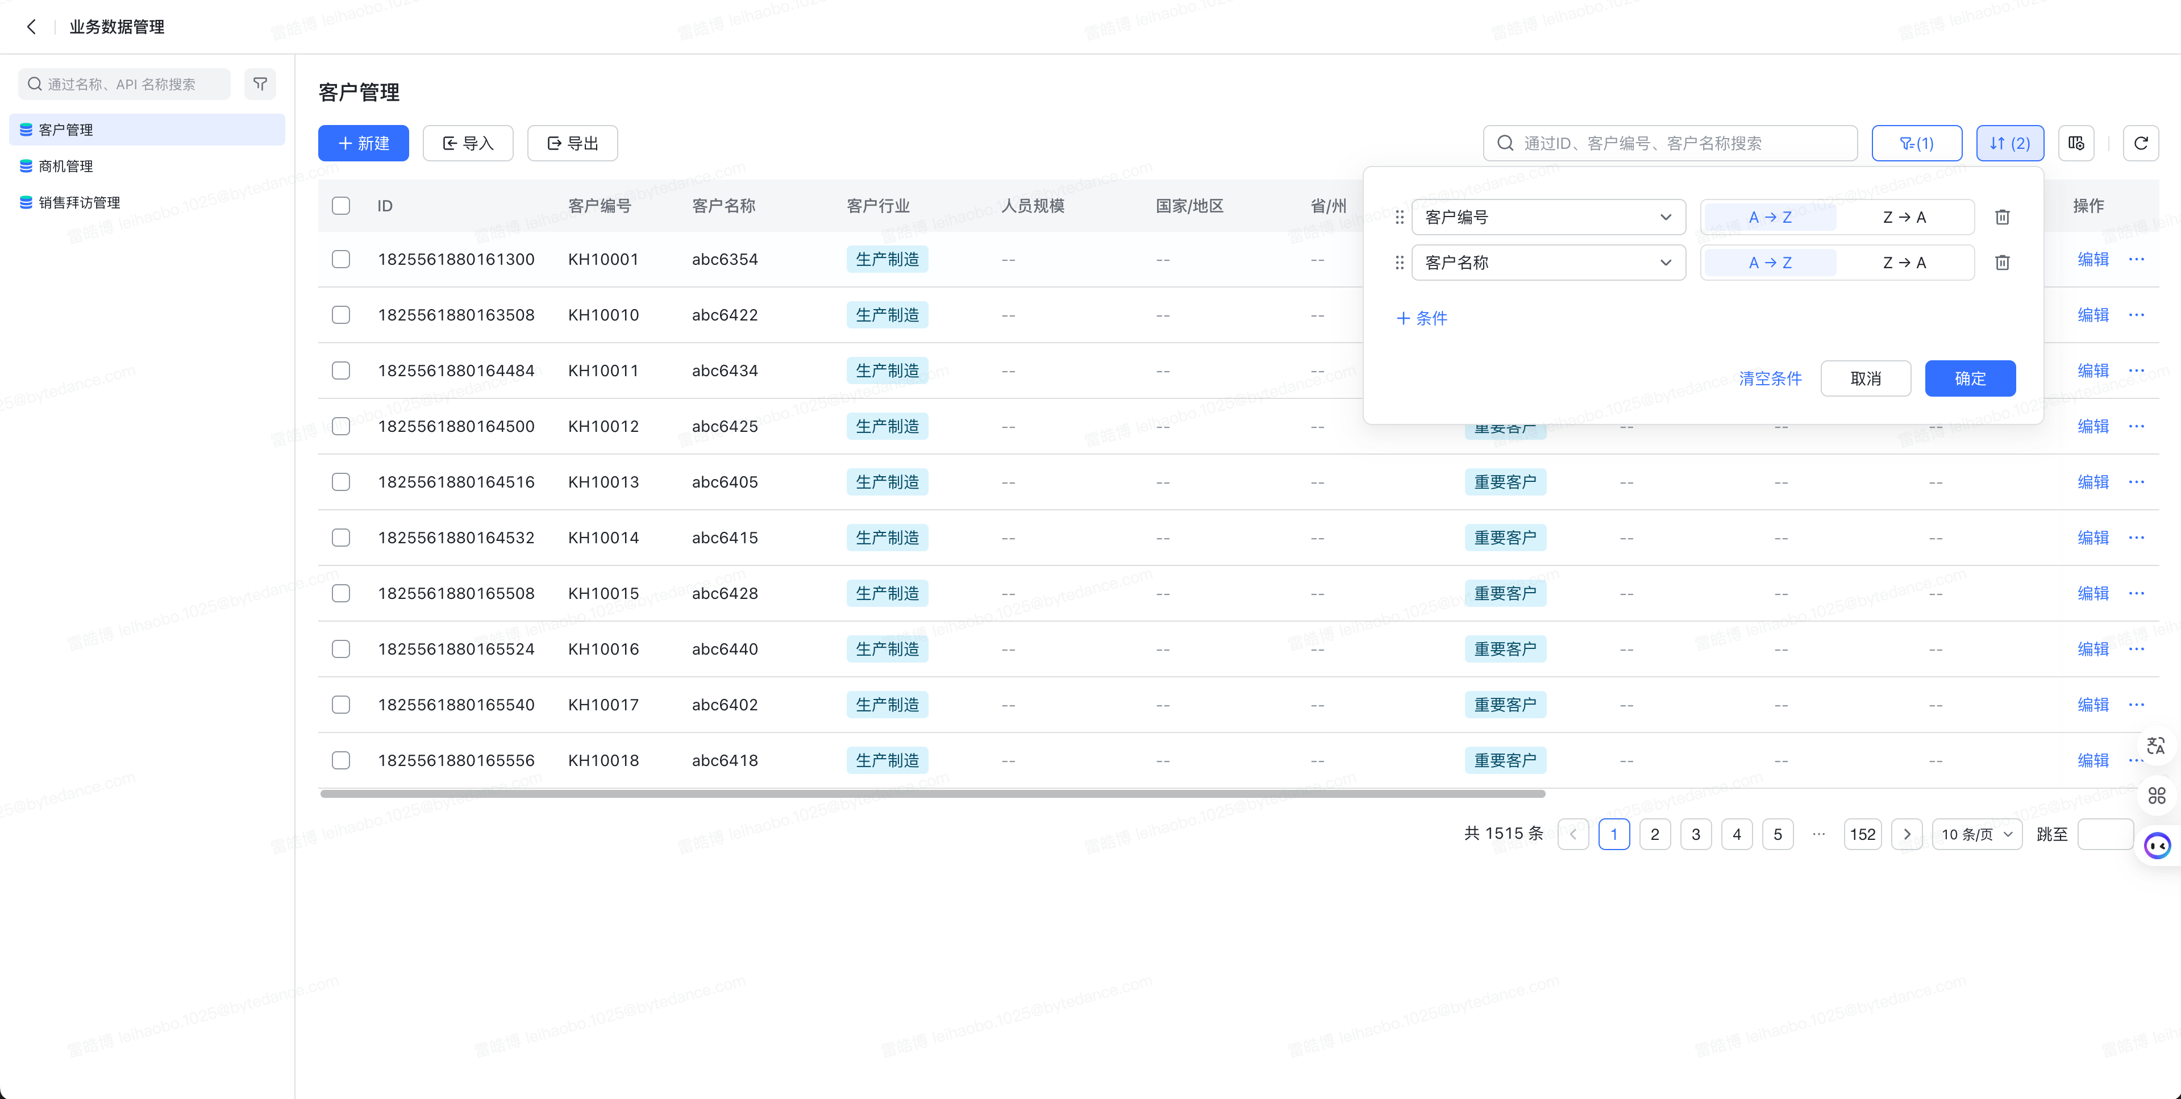This screenshot has width=2181, height=1099.
Task: Open column settings icon
Action: coord(2076,143)
